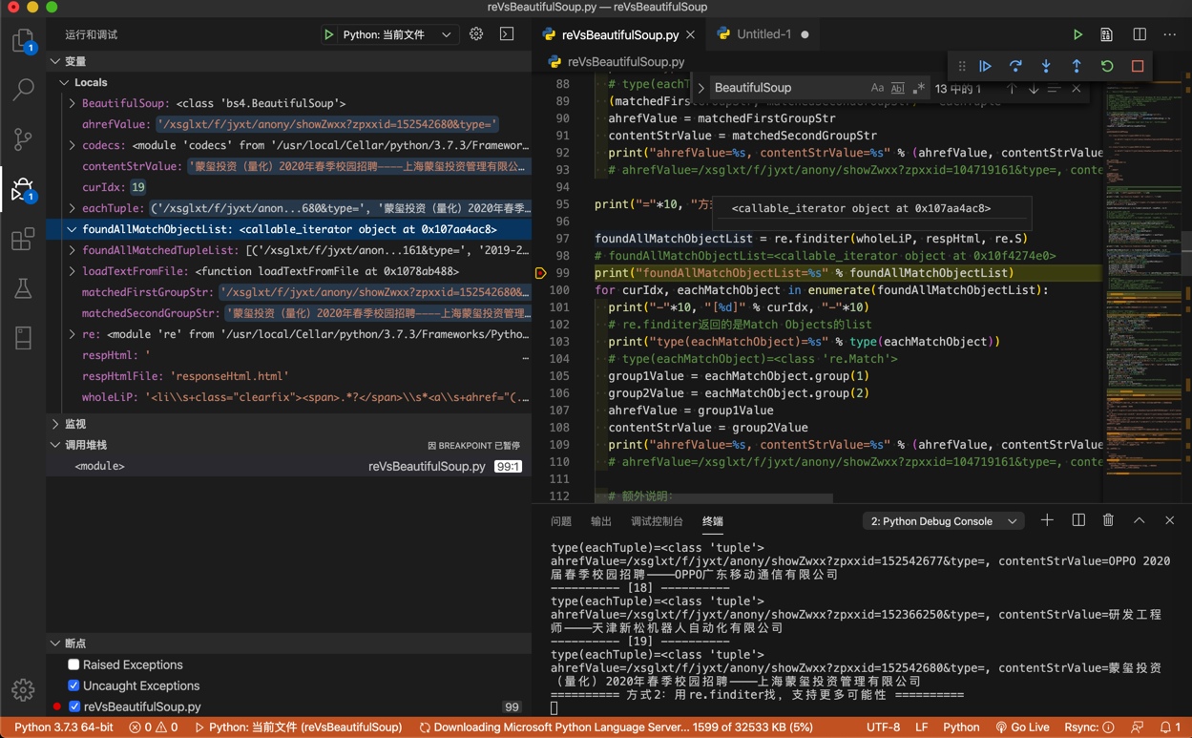Change UTF-8 file encoding

(883, 727)
